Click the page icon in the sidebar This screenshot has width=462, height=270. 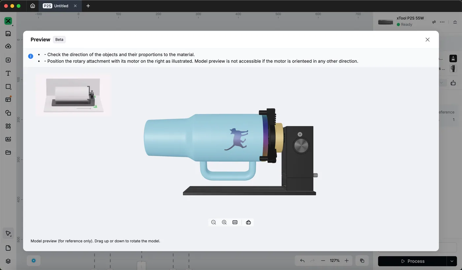8,248
